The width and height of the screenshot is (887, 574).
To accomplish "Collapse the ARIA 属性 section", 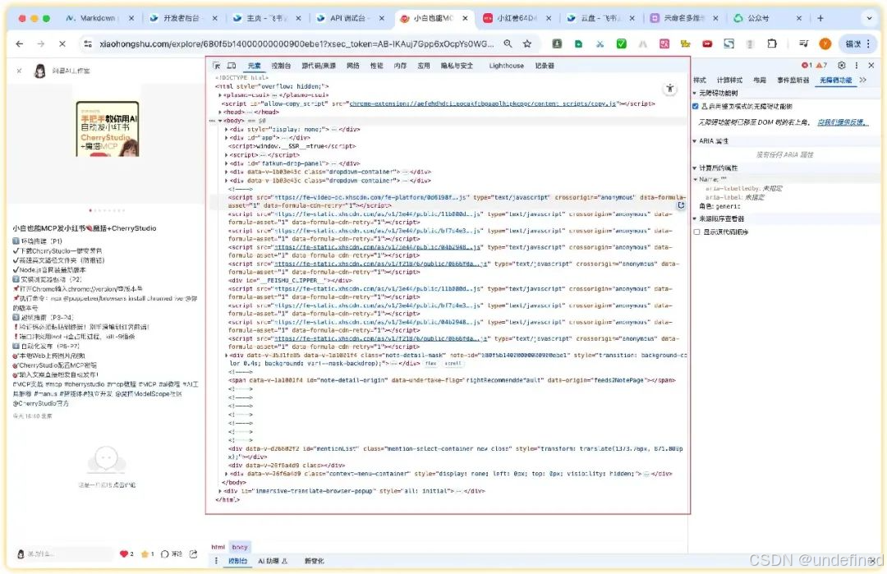I will click(x=695, y=141).
